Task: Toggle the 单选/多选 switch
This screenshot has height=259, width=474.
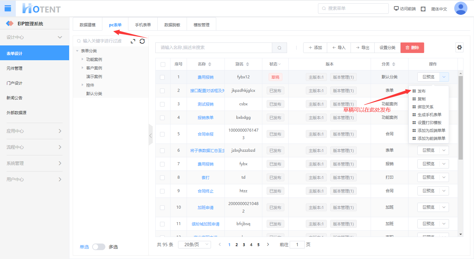Action: click(98, 247)
